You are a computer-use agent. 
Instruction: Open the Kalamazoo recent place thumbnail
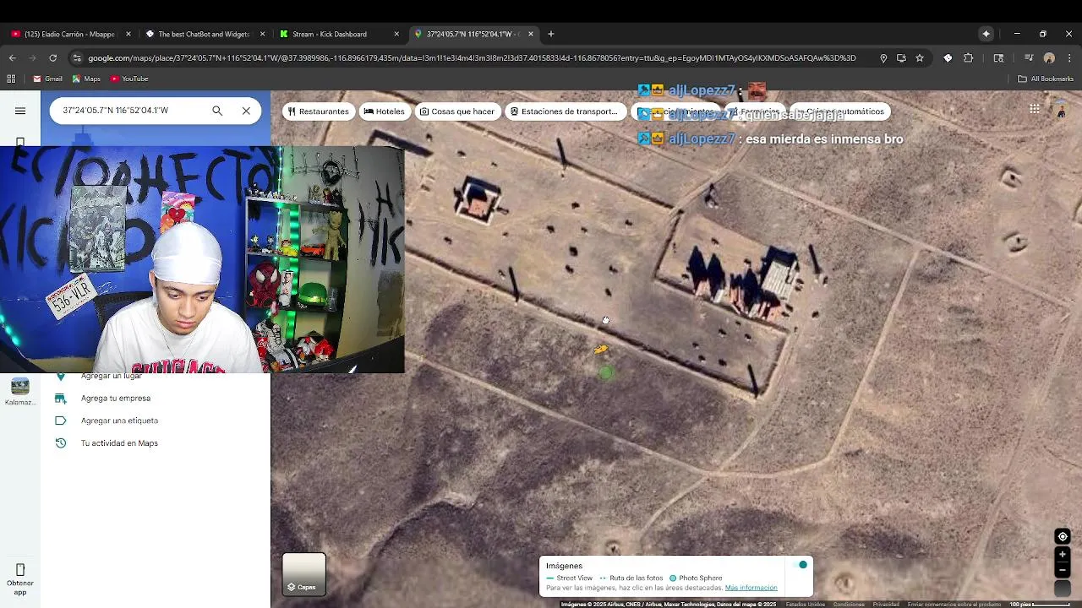(20, 387)
